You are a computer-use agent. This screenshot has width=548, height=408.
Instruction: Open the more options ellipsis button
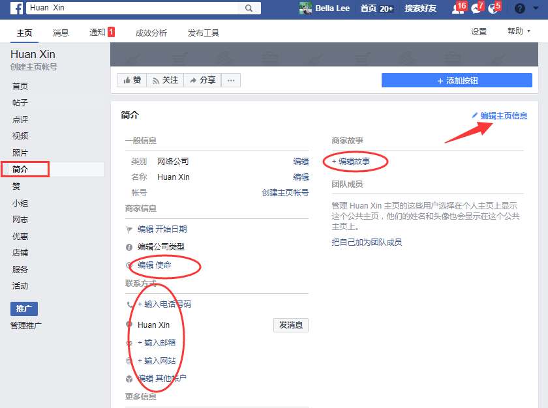pyautogui.click(x=231, y=80)
